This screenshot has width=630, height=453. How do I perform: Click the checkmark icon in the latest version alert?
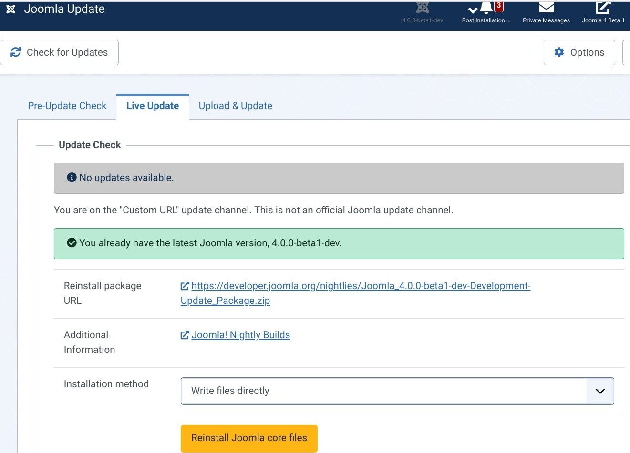(x=72, y=242)
